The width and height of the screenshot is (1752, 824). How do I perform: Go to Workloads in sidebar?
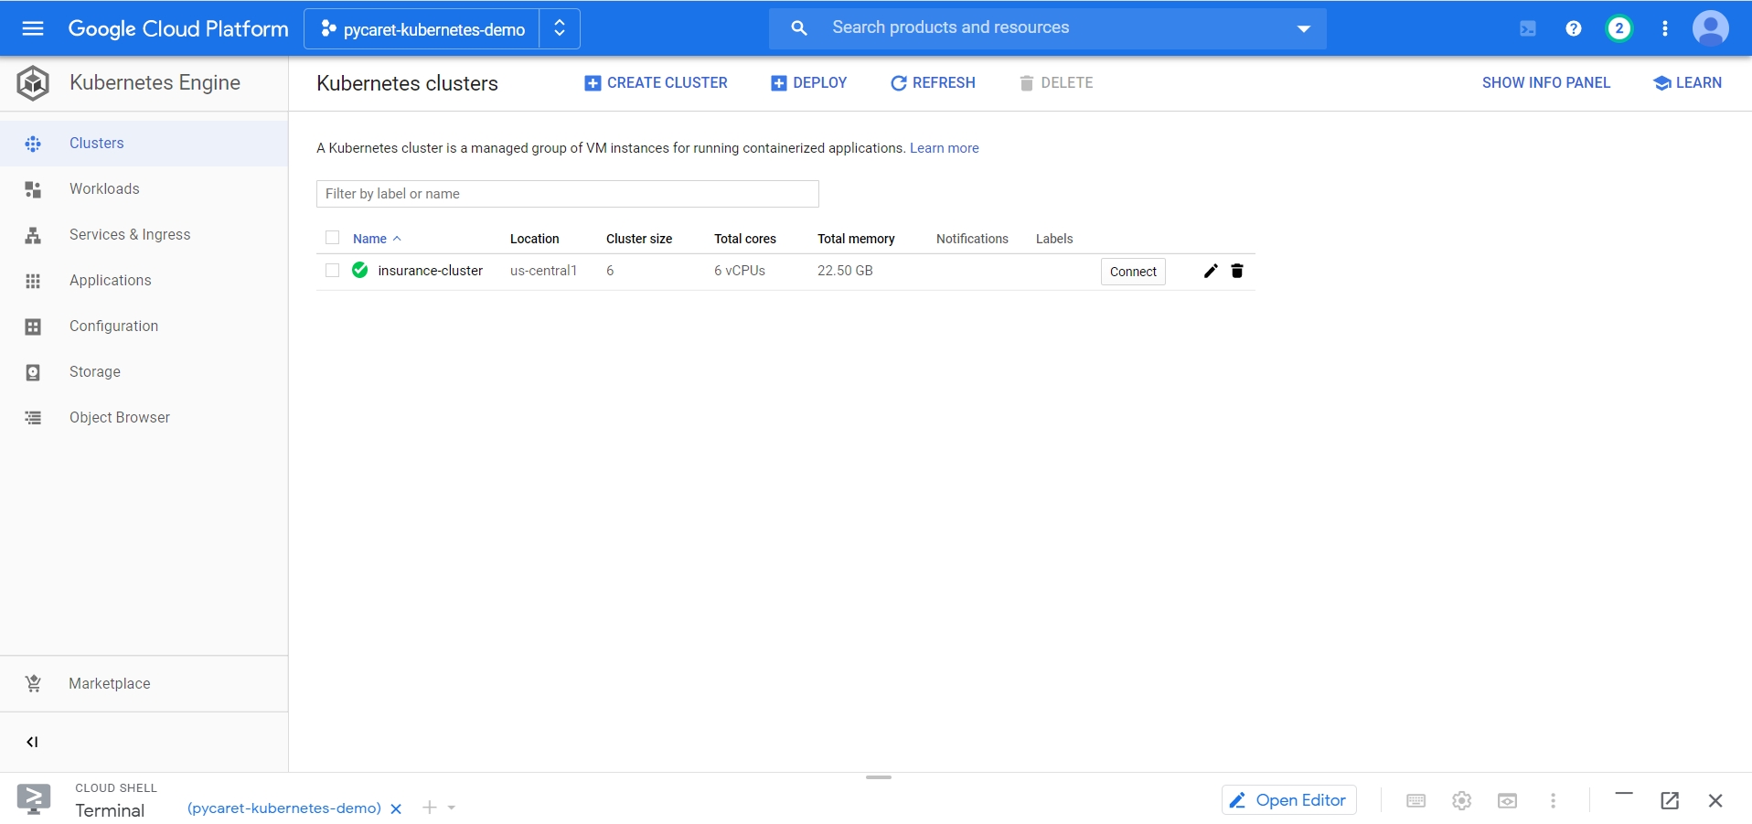pyautogui.click(x=104, y=189)
